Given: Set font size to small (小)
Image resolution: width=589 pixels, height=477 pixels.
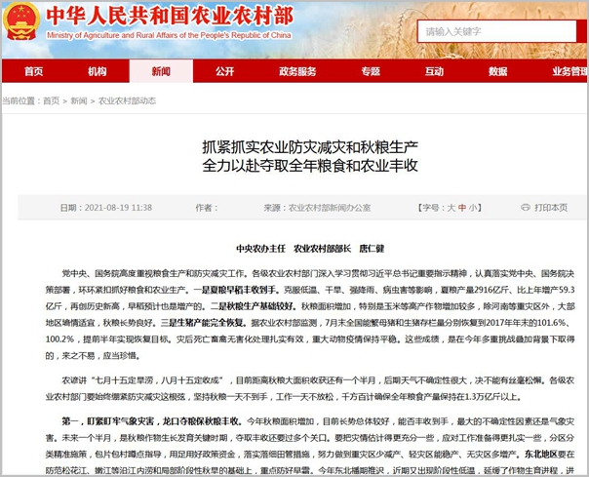Looking at the screenshot, I should [475, 208].
